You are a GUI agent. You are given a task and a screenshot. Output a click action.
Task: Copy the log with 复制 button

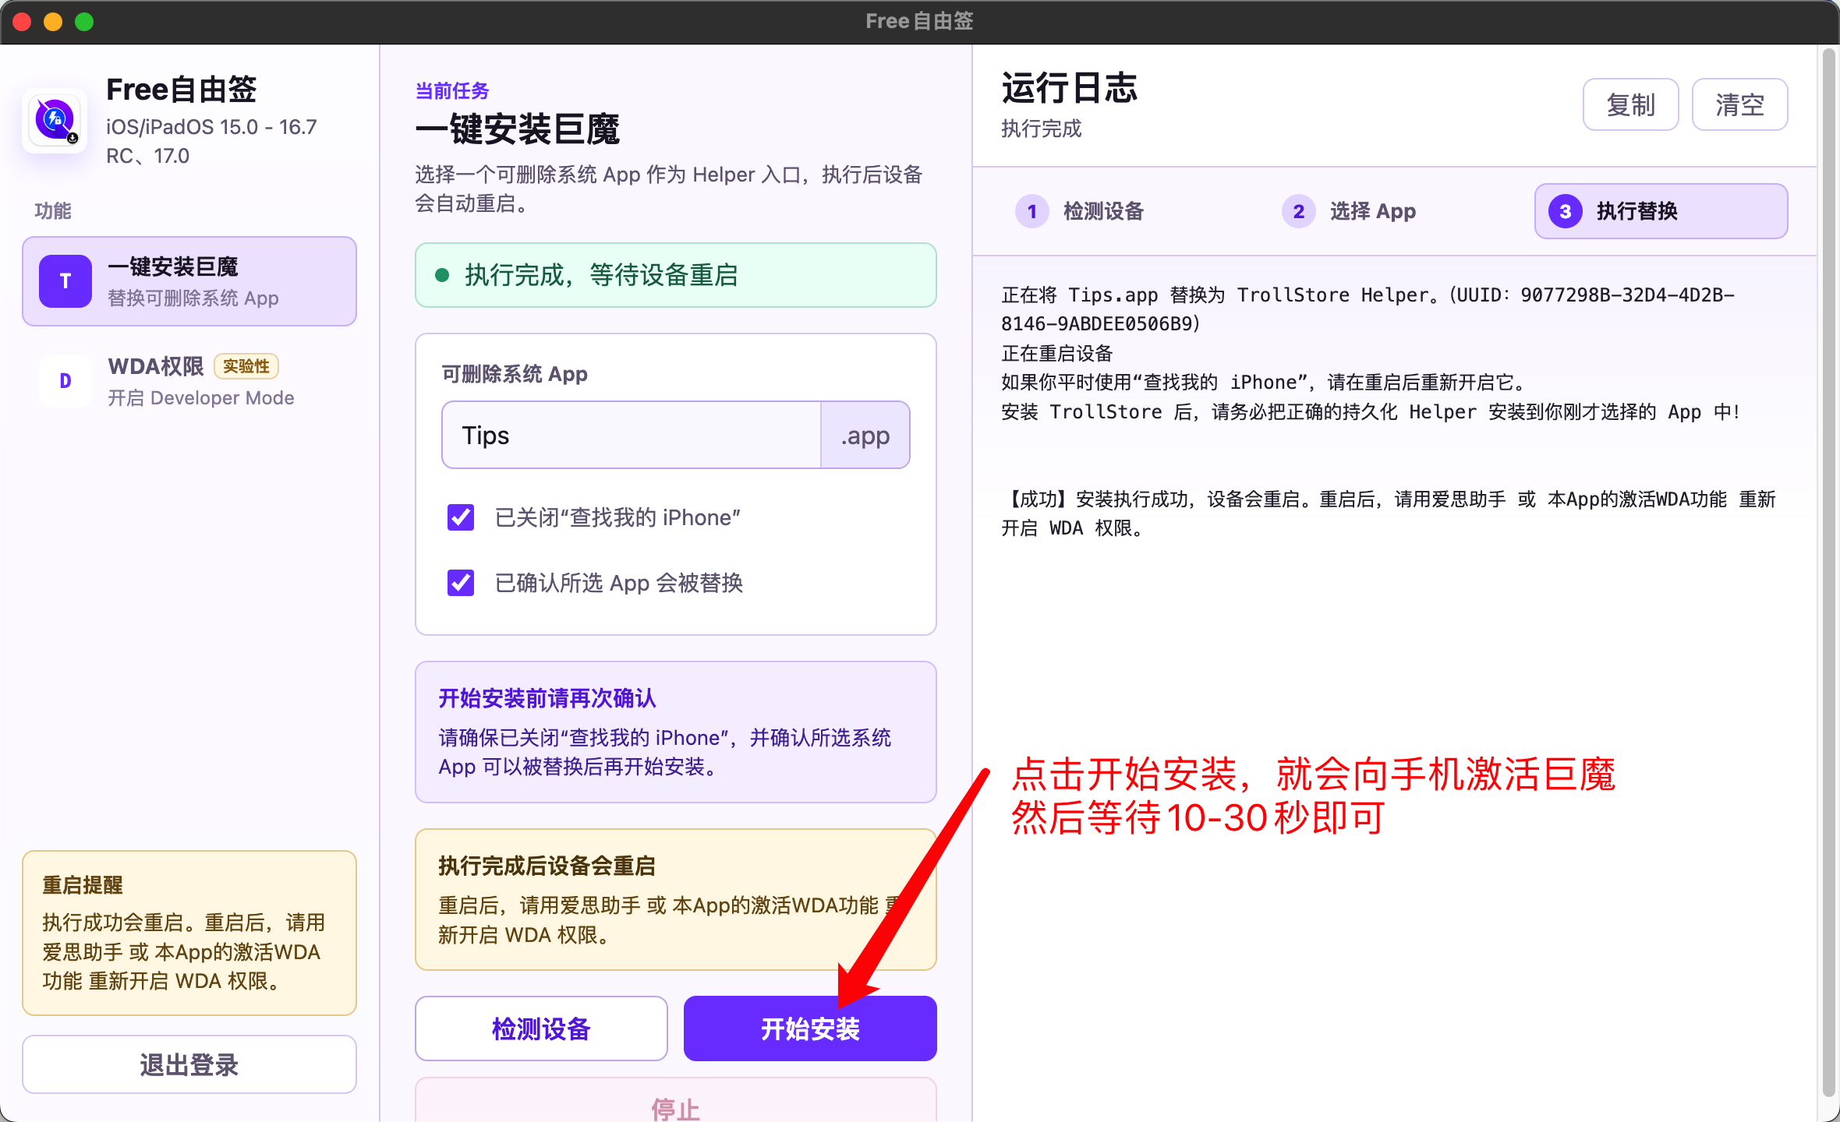click(x=1630, y=104)
